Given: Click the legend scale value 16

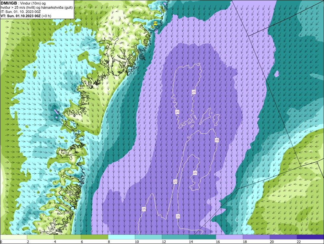Looking at the screenshot, I should pyautogui.click(x=218, y=242).
